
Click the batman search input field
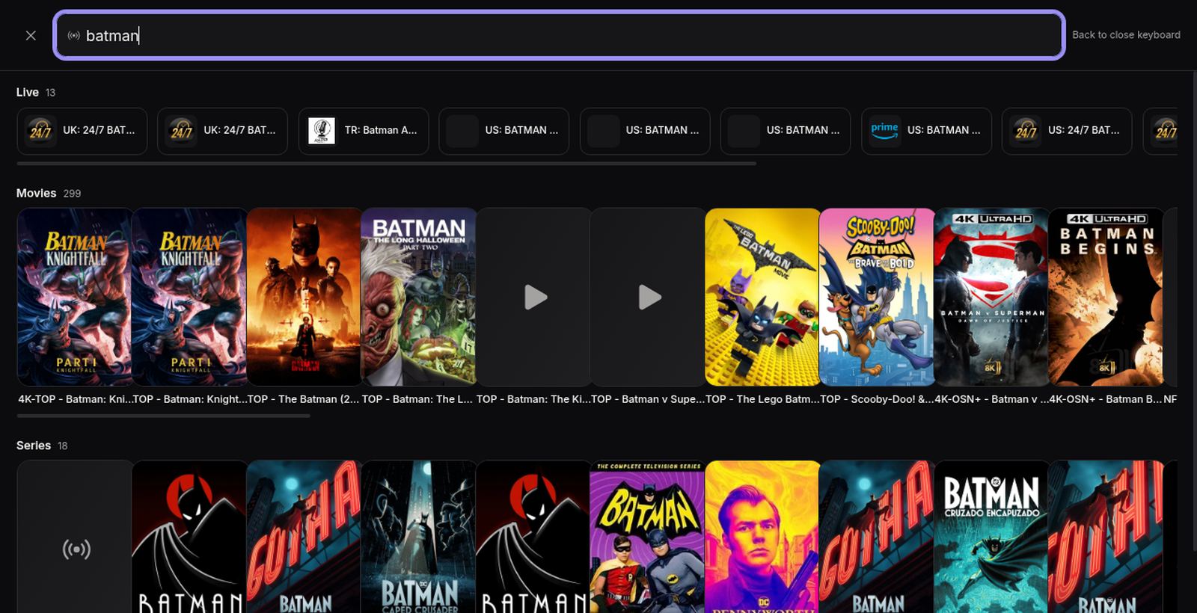(559, 35)
